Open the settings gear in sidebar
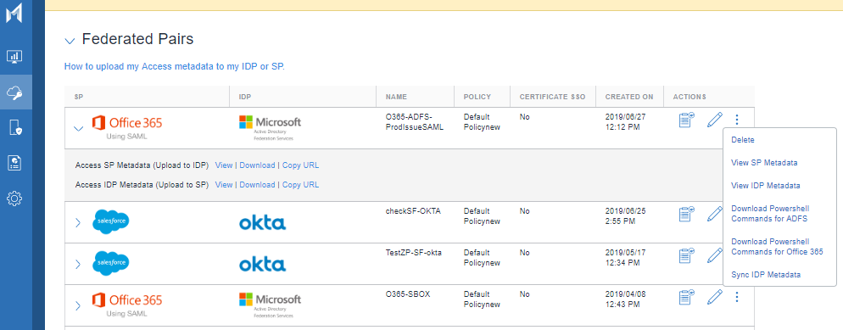The image size is (843, 330). click(x=14, y=199)
